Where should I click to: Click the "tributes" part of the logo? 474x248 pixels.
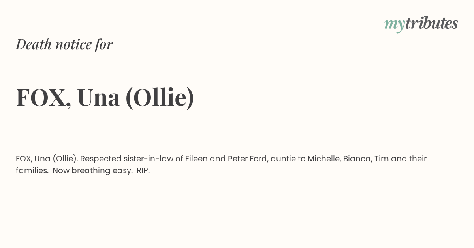tap(432, 24)
